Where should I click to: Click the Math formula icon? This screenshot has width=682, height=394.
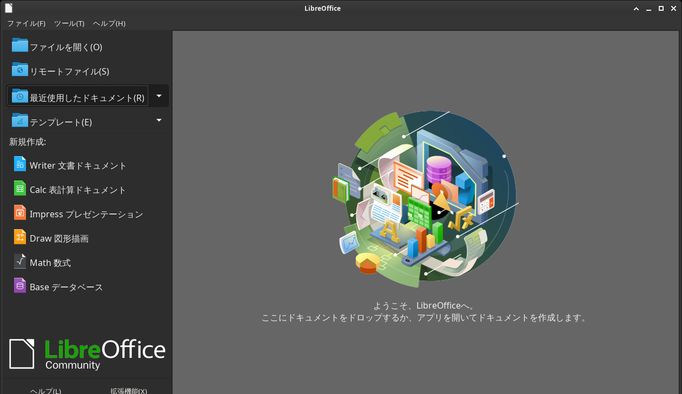pos(20,262)
